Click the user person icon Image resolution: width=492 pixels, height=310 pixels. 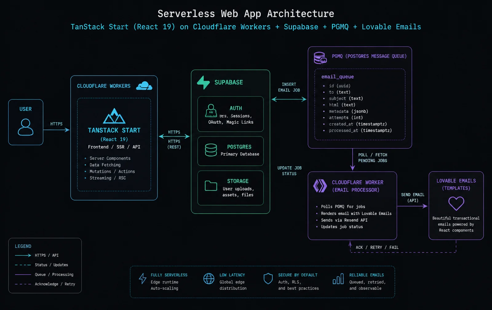[26, 127]
